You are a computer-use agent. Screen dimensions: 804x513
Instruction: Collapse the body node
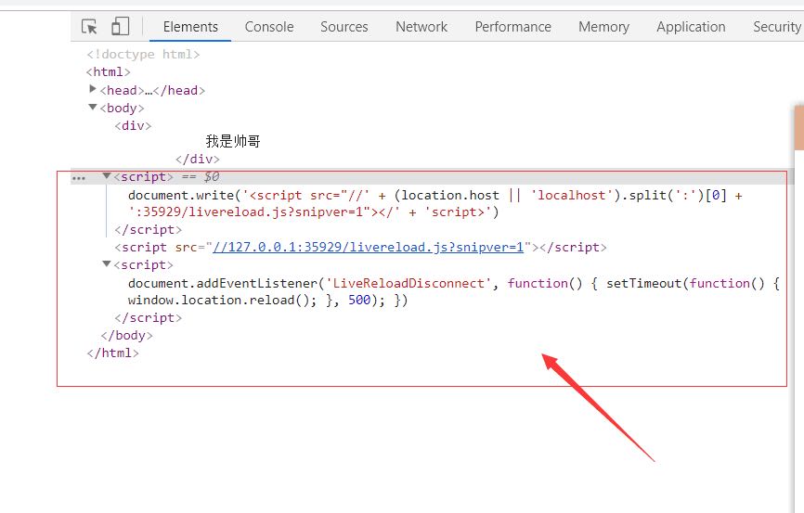pos(93,107)
